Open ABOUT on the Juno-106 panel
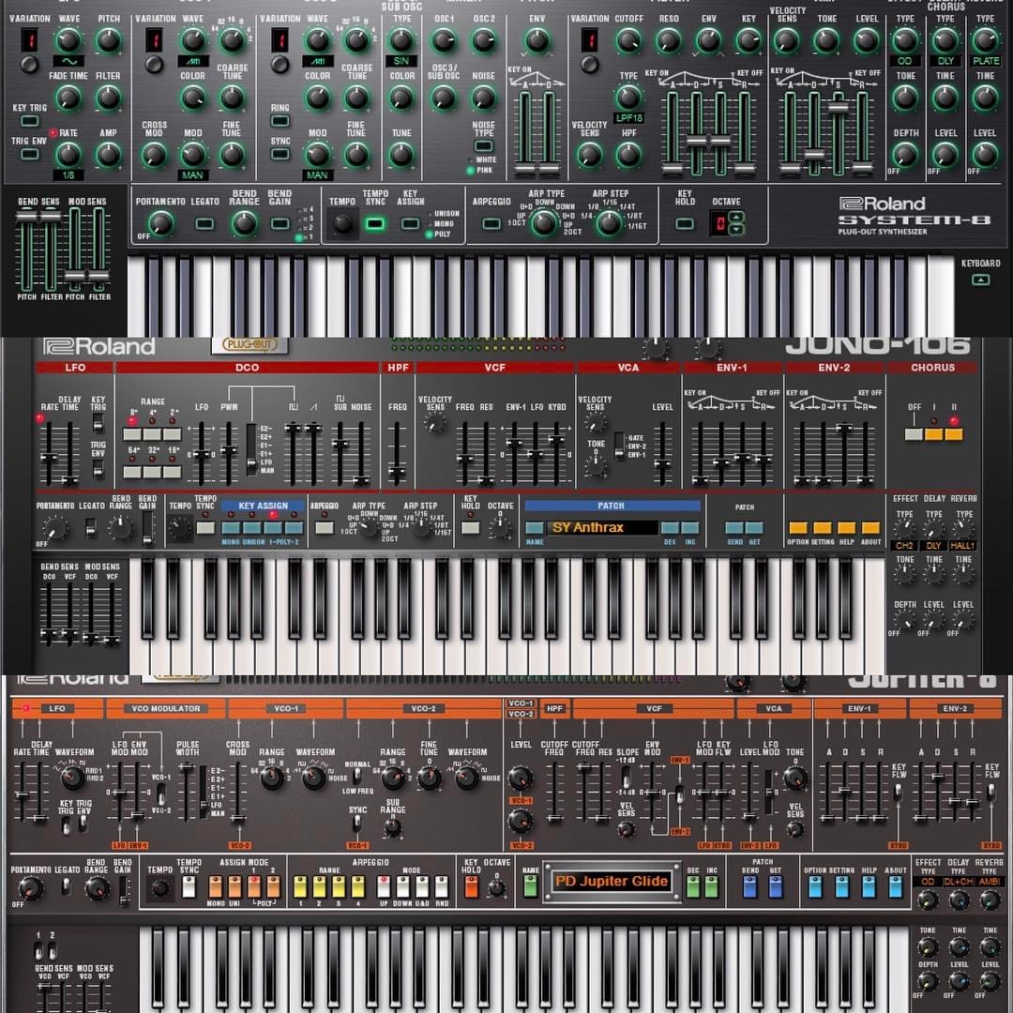The height and width of the screenshot is (1013, 1013). click(x=870, y=528)
